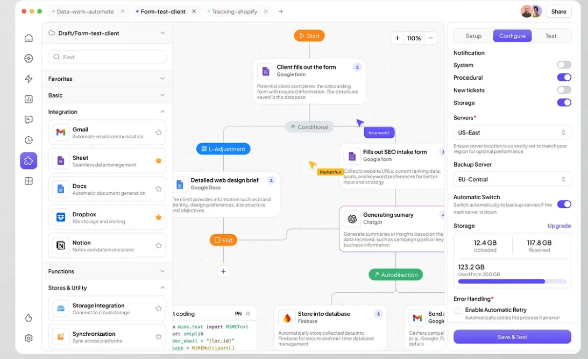Open the clock history sidebar icon
Screen dimensions: 588x359
(x=29, y=140)
